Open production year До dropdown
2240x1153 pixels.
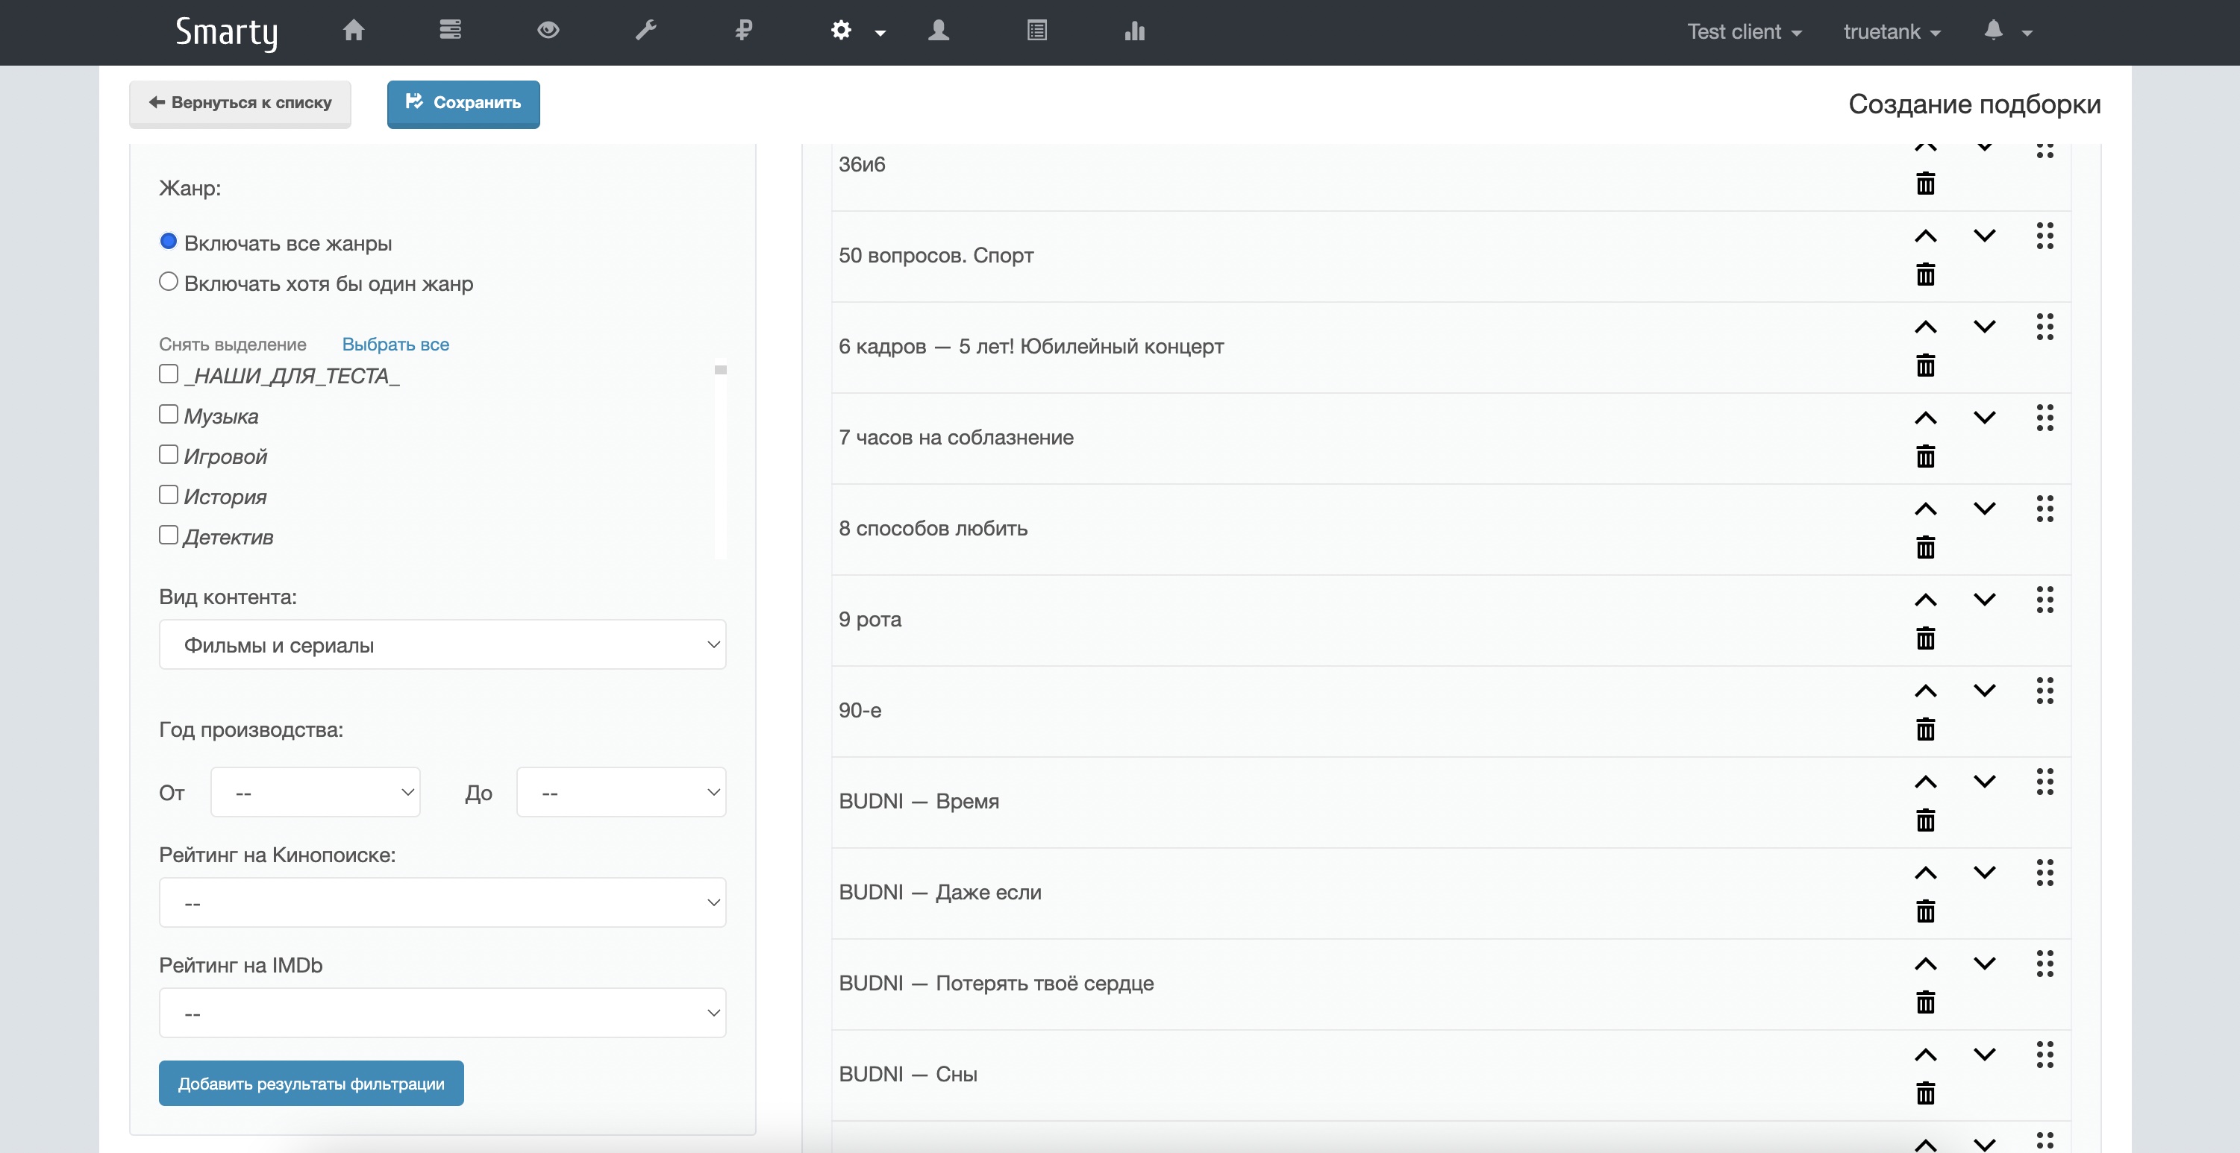coord(621,793)
